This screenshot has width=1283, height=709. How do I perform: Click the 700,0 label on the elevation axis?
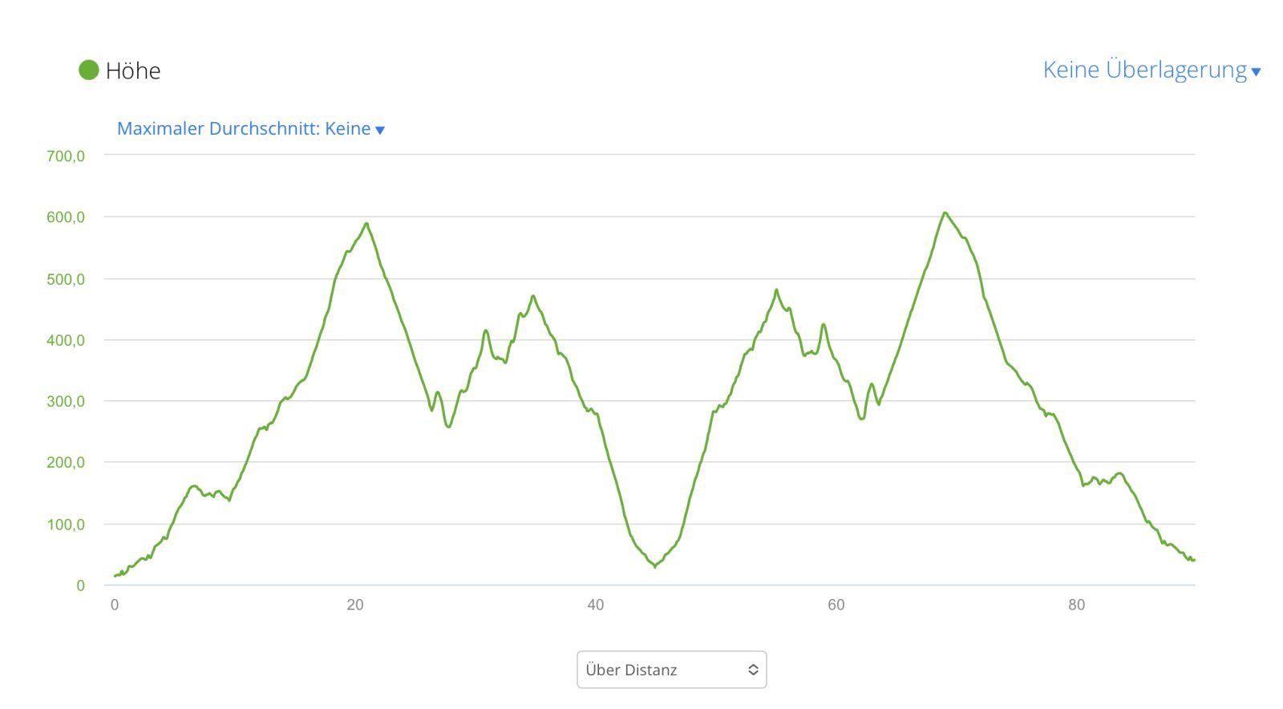[x=66, y=156]
